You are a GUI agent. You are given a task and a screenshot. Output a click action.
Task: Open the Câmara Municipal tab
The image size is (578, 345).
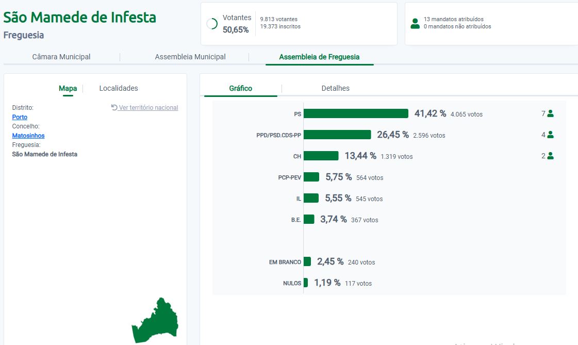click(x=61, y=57)
